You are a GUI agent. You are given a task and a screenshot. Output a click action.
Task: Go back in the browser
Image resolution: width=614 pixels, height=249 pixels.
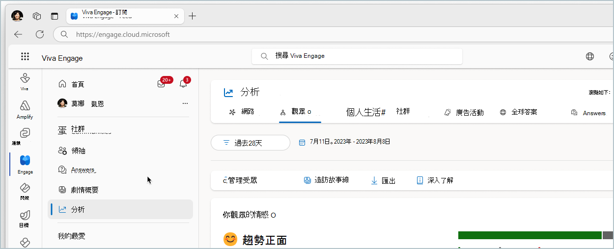tap(18, 34)
